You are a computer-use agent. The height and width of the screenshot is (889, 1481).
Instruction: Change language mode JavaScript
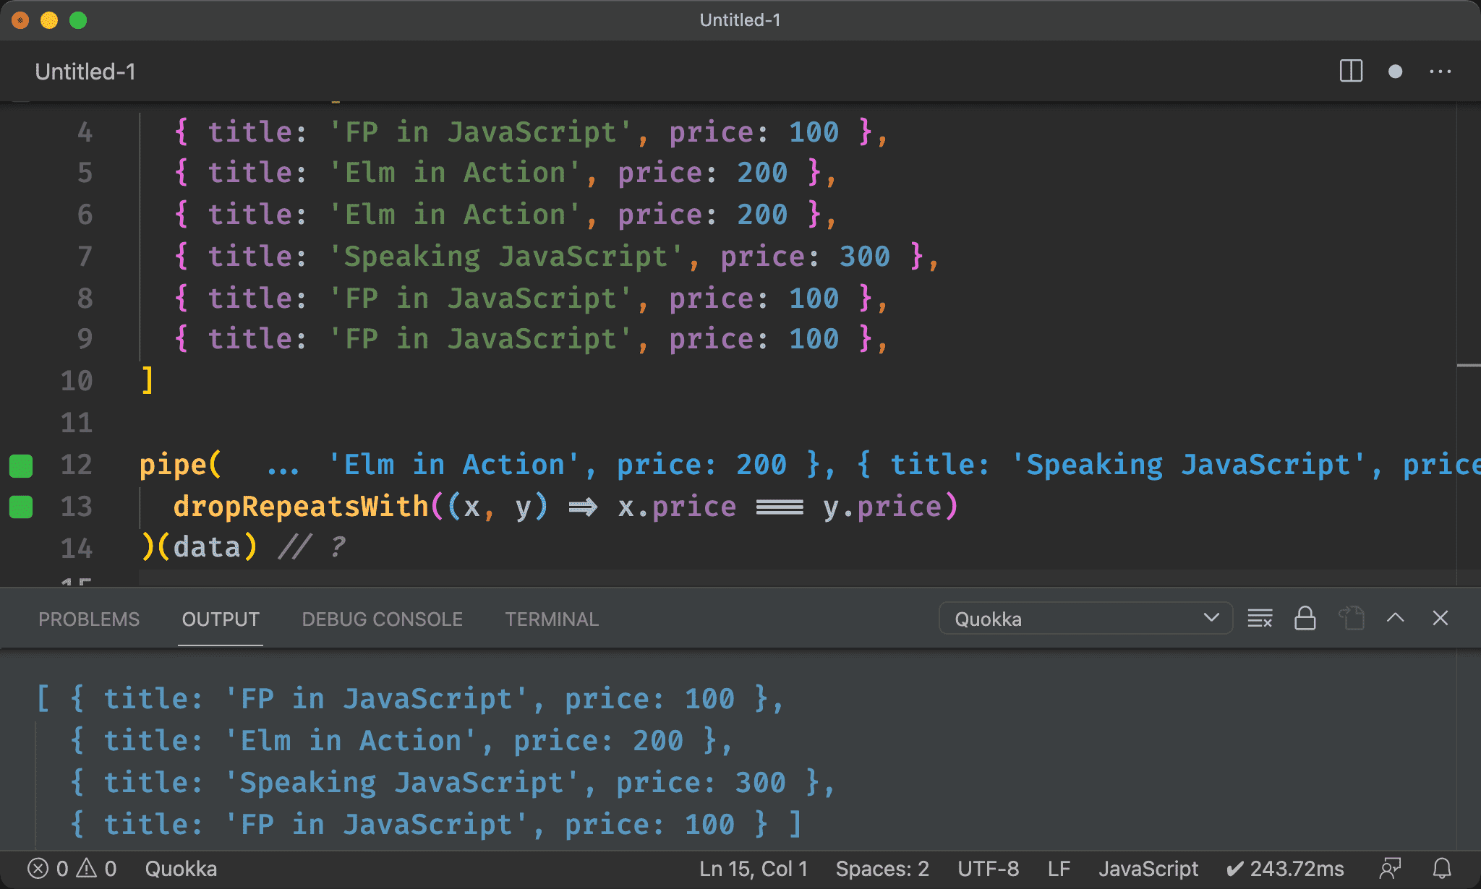[1148, 869]
